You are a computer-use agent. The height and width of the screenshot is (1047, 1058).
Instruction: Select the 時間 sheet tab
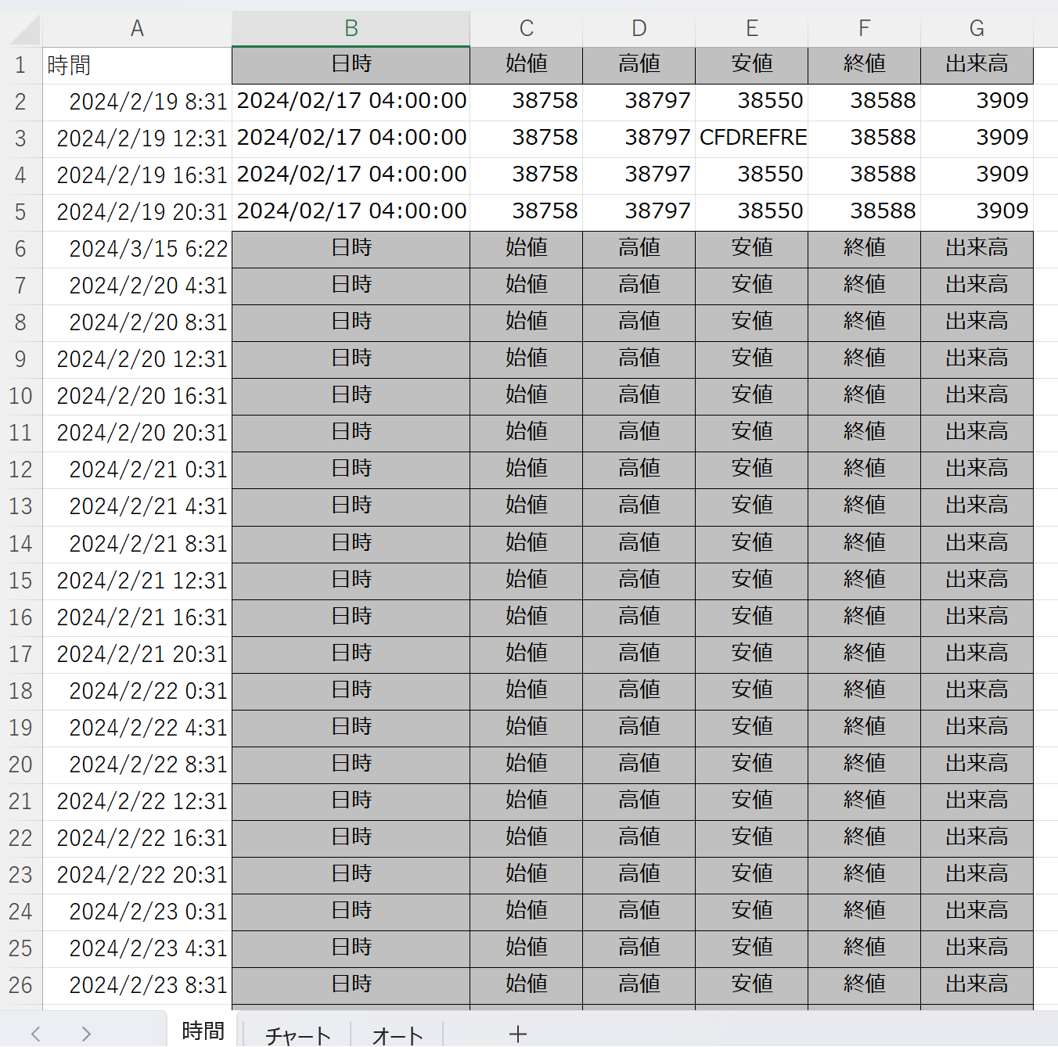coord(203,1031)
